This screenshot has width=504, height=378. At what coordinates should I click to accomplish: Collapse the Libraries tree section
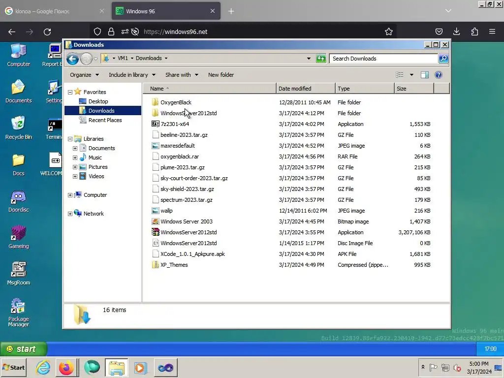(x=70, y=139)
